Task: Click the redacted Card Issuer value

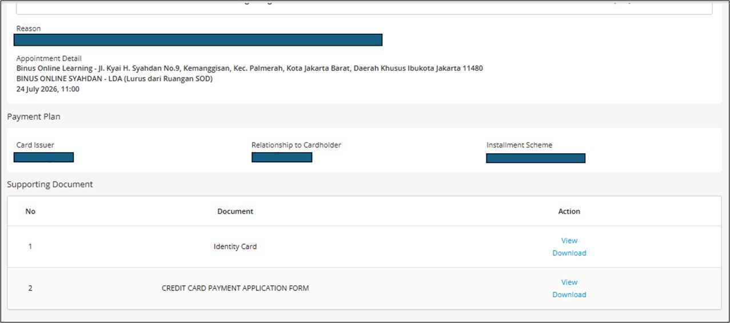Action: click(44, 157)
